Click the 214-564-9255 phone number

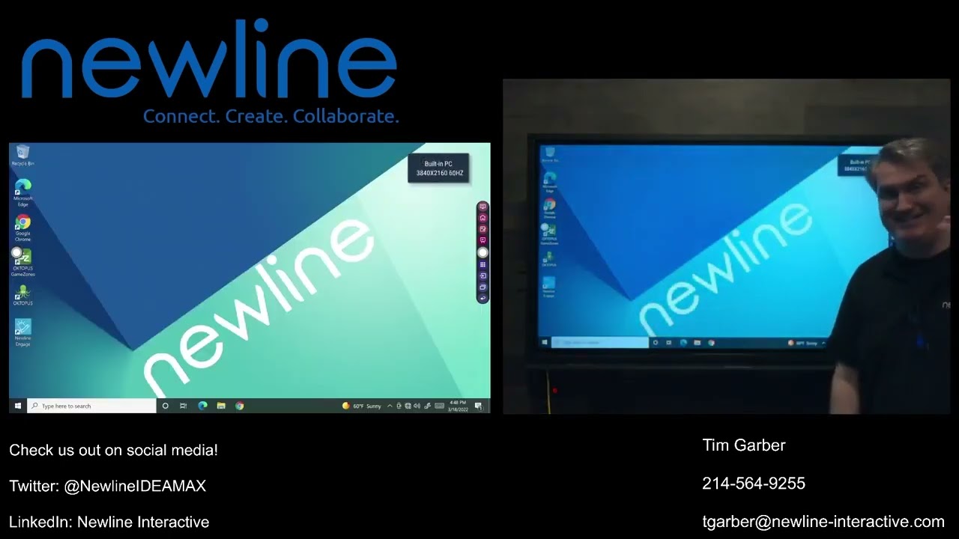point(754,484)
